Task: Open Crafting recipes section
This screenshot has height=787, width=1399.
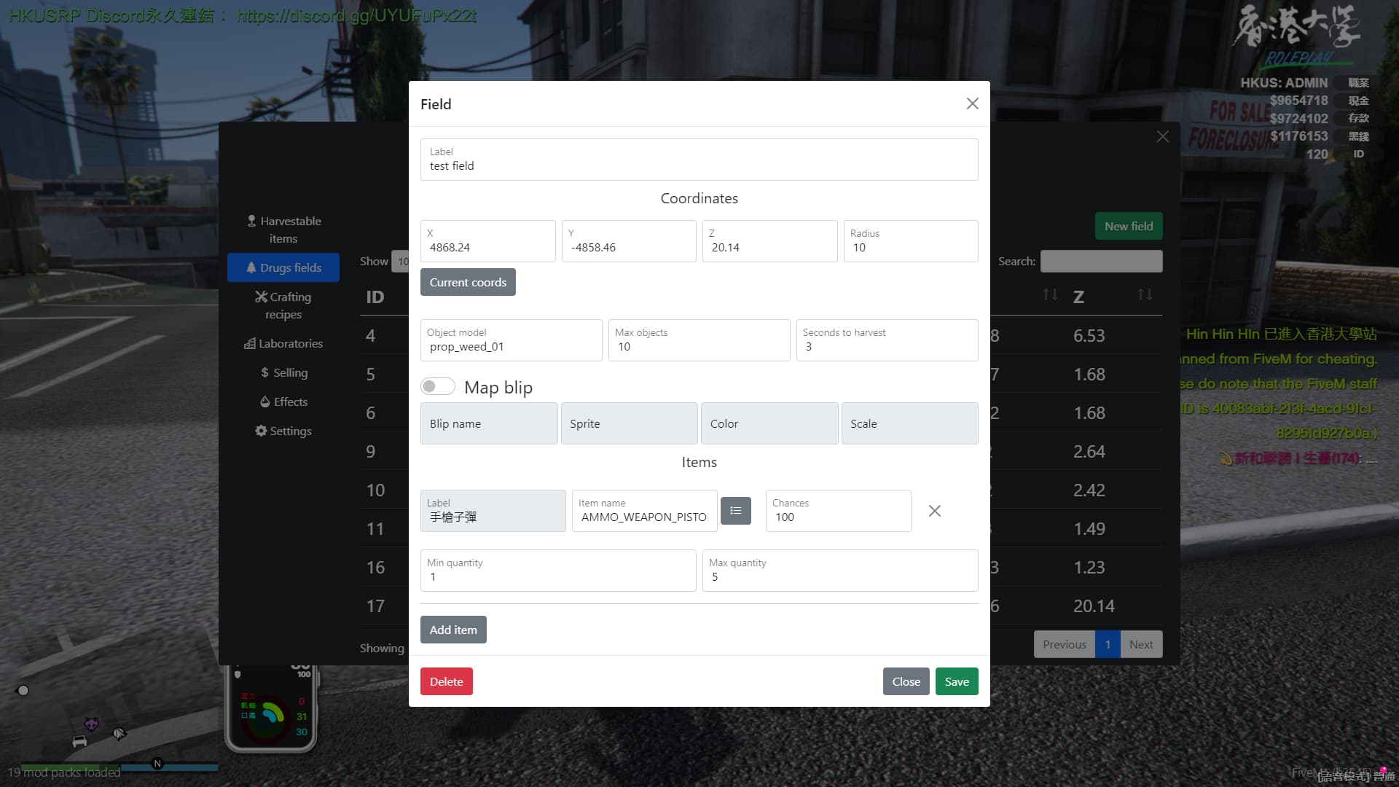Action: click(283, 305)
